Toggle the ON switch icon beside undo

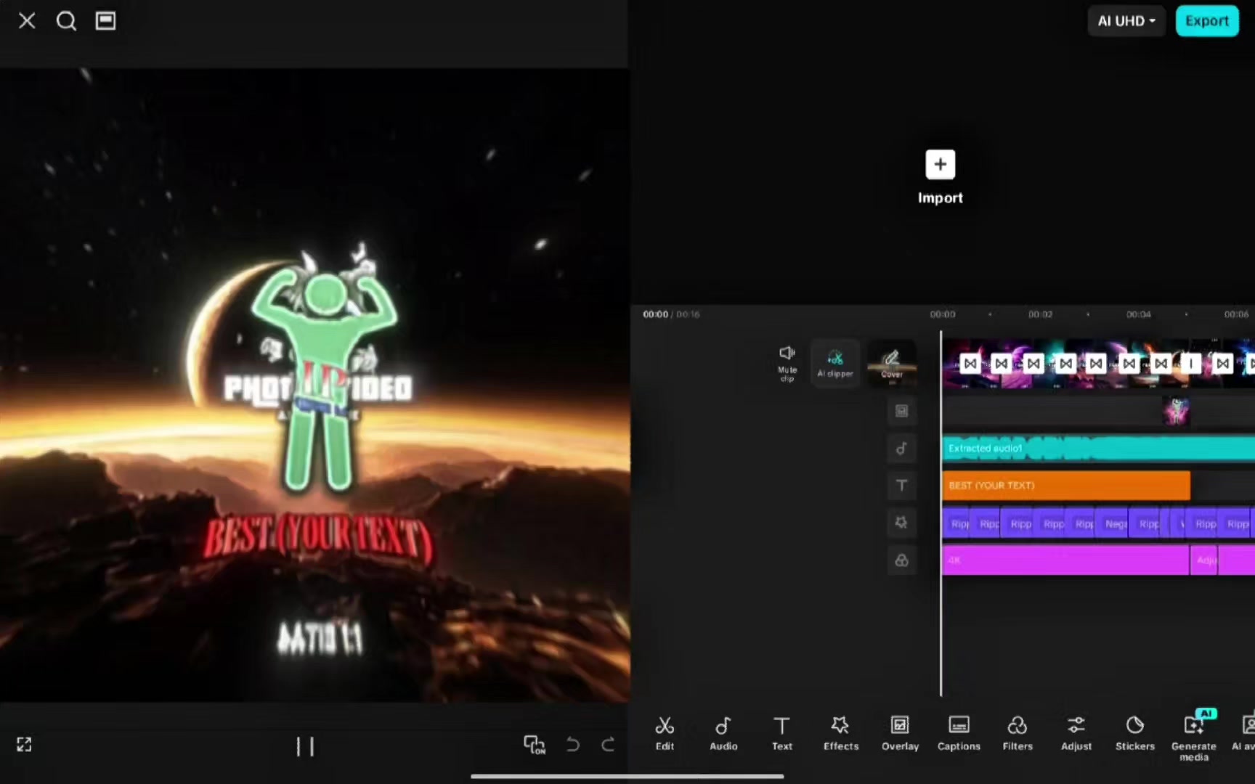coord(535,745)
